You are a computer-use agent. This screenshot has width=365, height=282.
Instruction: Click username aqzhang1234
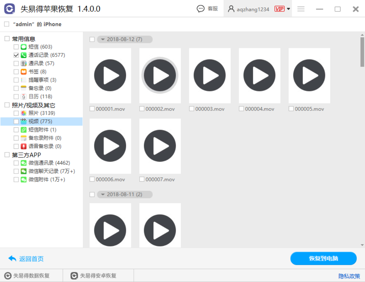(253, 9)
